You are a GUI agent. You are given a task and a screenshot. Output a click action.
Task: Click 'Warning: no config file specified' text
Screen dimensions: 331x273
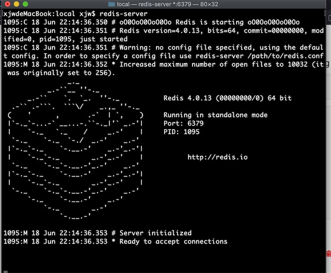[186, 47]
